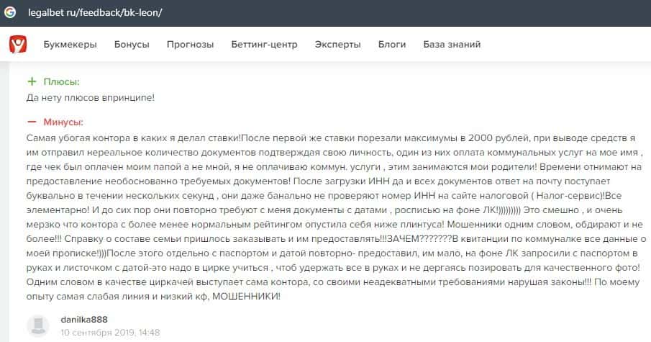
Task: Click the Минусы heading
Action: click(63, 122)
